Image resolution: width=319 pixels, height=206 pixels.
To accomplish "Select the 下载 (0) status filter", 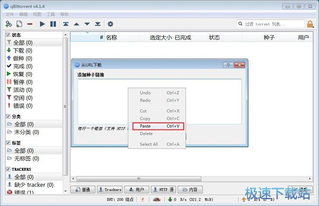I will point(34,51).
